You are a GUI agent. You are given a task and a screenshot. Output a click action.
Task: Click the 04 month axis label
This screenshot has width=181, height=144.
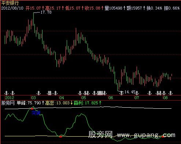click(62, 98)
